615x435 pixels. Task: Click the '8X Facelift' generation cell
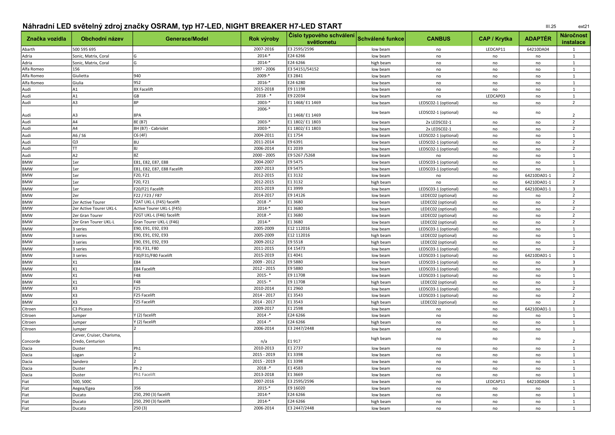(187, 89)
